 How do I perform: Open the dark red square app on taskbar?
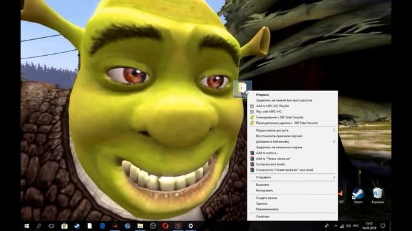tap(178, 226)
